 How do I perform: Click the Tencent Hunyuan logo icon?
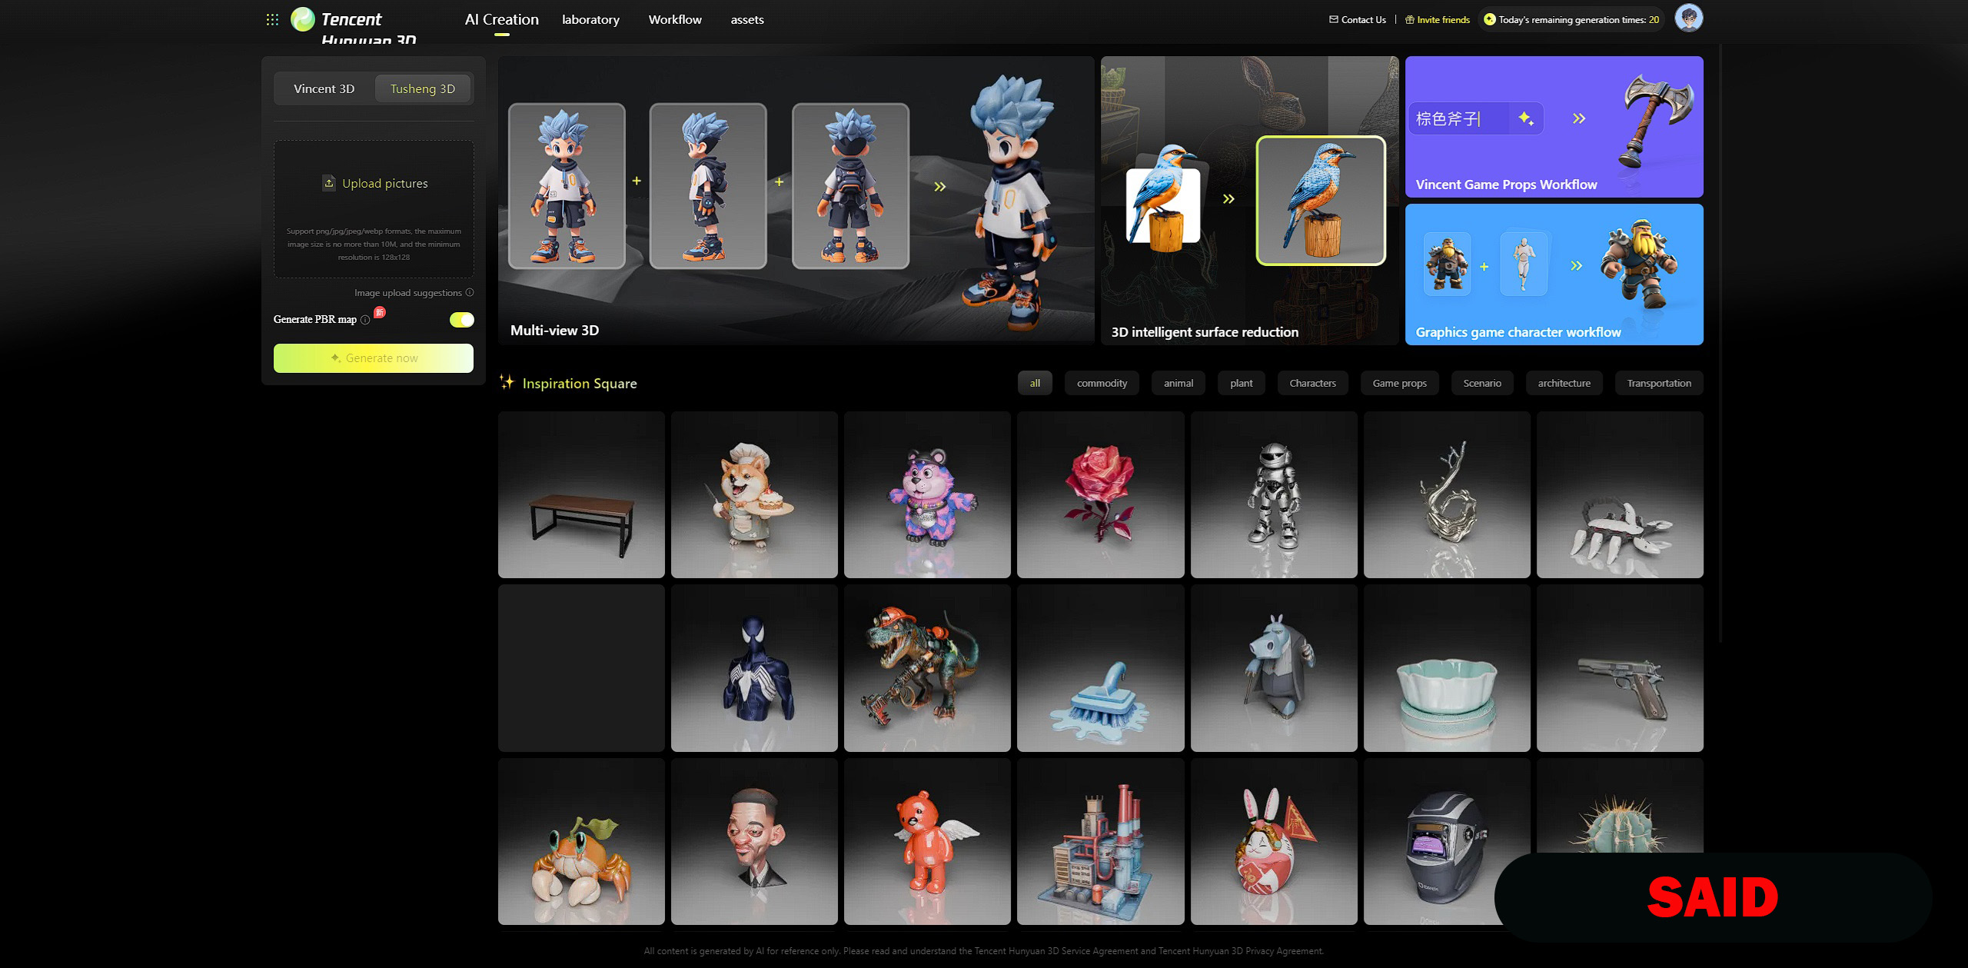(x=303, y=19)
